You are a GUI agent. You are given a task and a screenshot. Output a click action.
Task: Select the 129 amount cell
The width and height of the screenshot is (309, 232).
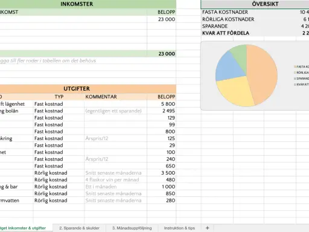click(x=162, y=118)
